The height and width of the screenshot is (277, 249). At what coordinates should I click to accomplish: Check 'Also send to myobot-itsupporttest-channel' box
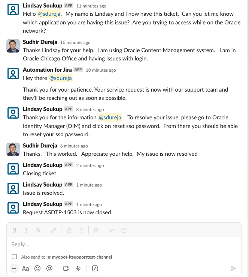14,257
